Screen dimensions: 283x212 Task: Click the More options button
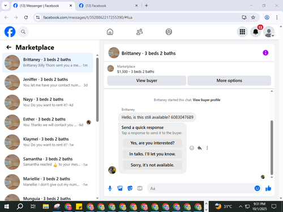click(x=229, y=80)
